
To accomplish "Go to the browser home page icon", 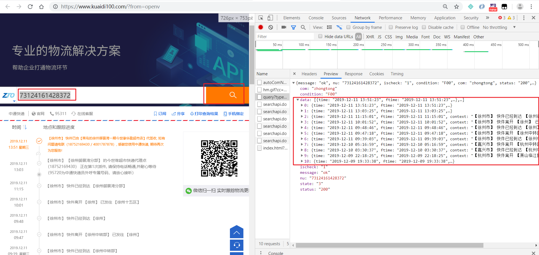I will 42,6.
